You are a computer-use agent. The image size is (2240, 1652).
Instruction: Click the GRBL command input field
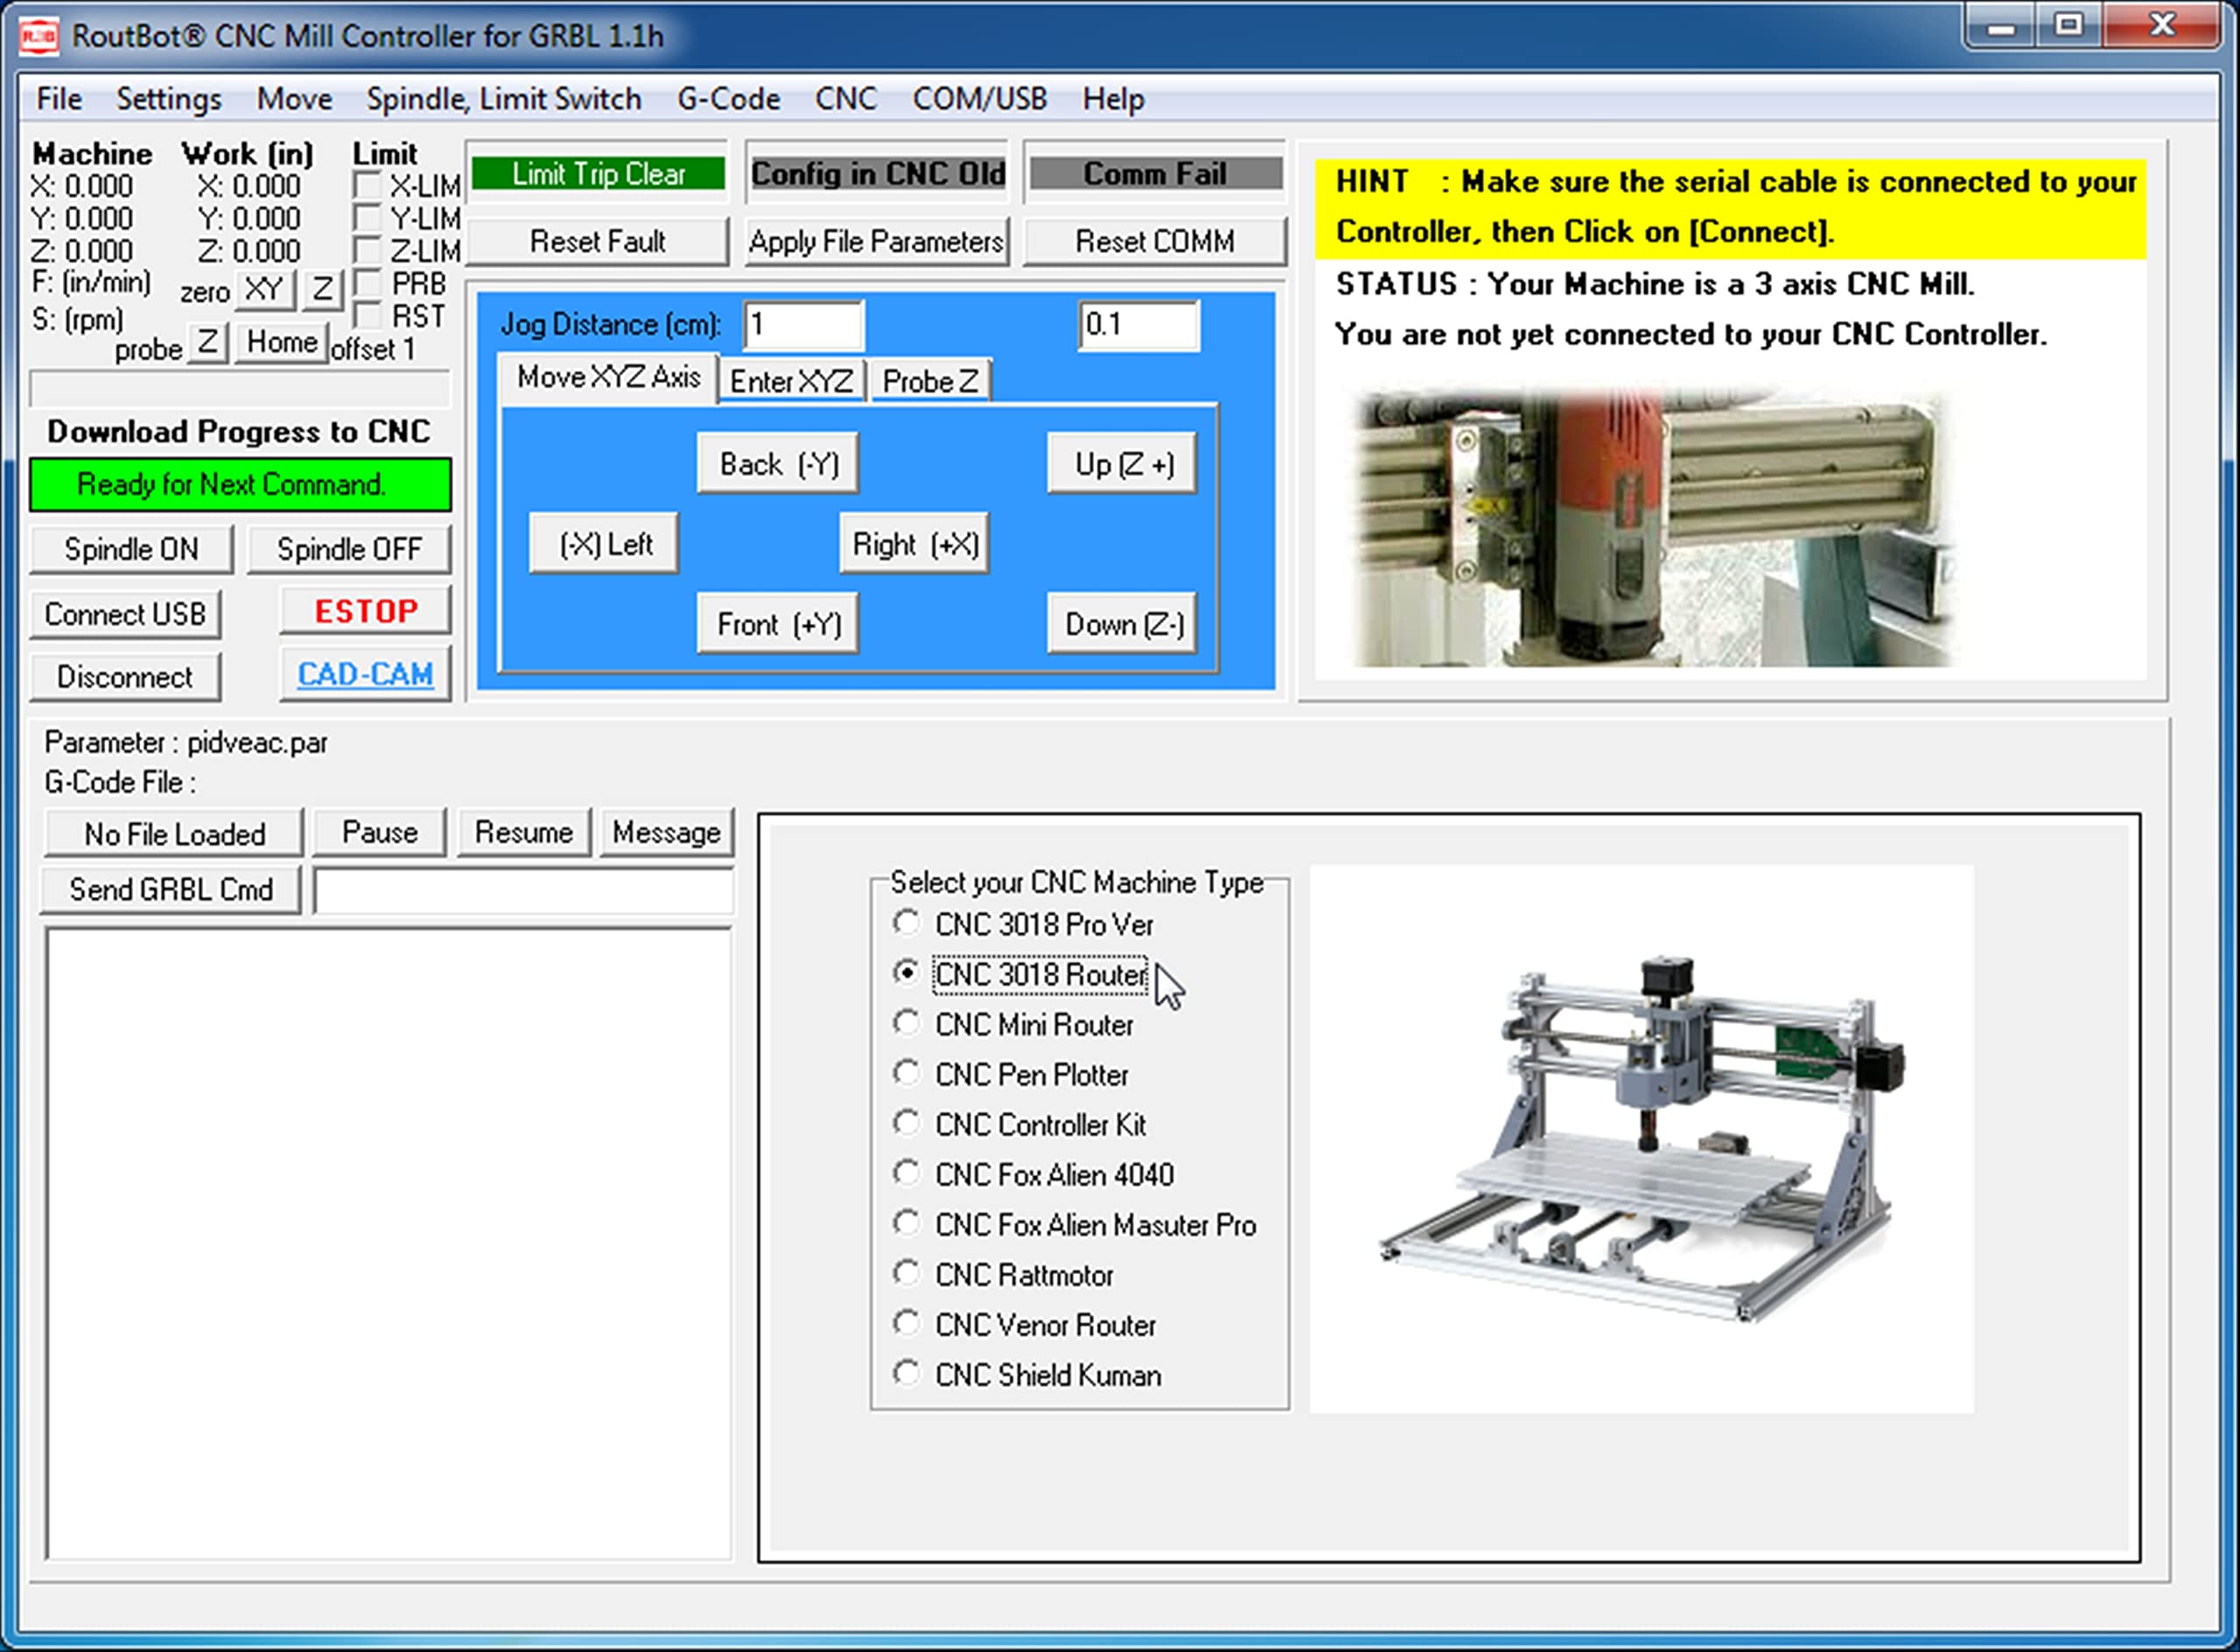coord(524,890)
